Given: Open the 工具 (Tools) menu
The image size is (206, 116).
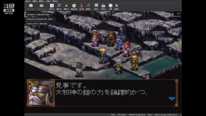Looking at the screenshot, I should pos(48,1).
